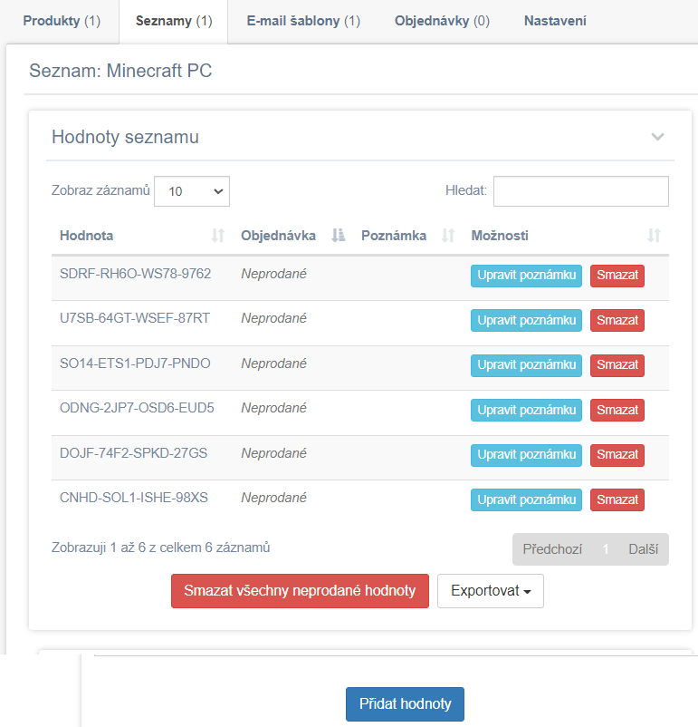Delete value DOJF-74F2-SPKD-27GS
Viewport: 698px width, 727px height.
coord(617,455)
